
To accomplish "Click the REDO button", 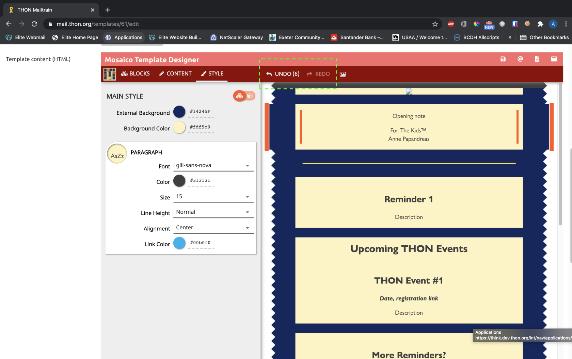I will (318, 74).
